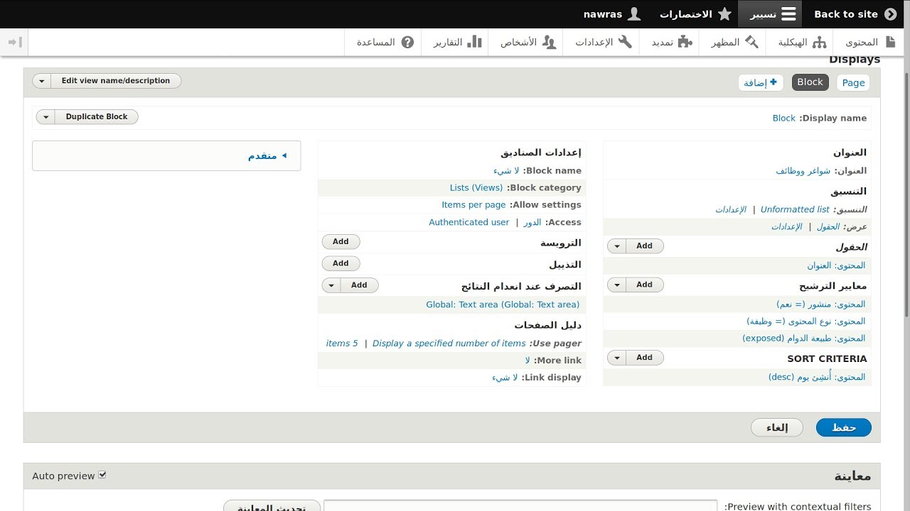Add a filter in معايير الترشيح
This screenshot has width=910, height=511.
pyautogui.click(x=645, y=285)
